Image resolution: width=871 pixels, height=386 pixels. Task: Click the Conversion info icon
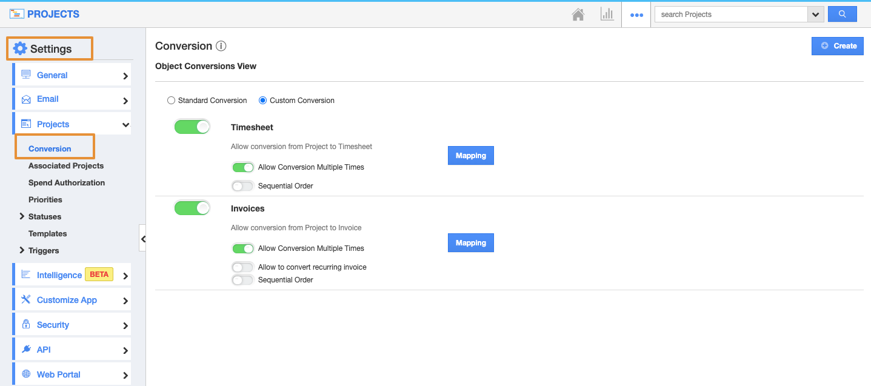click(x=221, y=46)
